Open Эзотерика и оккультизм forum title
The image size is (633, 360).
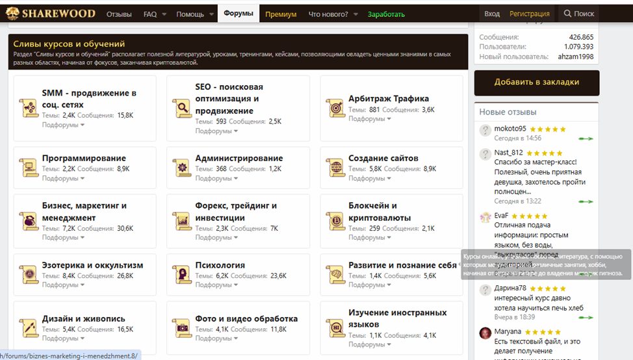coord(92,265)
